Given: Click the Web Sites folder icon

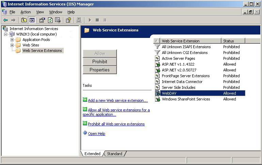Looking at the screenshot, I should (x=18, y=45).
